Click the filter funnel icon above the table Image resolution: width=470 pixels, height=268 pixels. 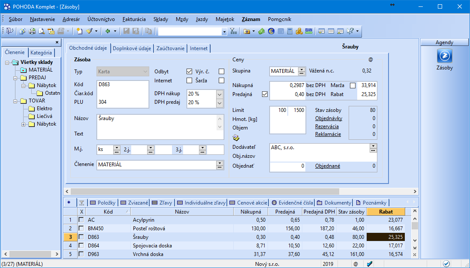81,203
